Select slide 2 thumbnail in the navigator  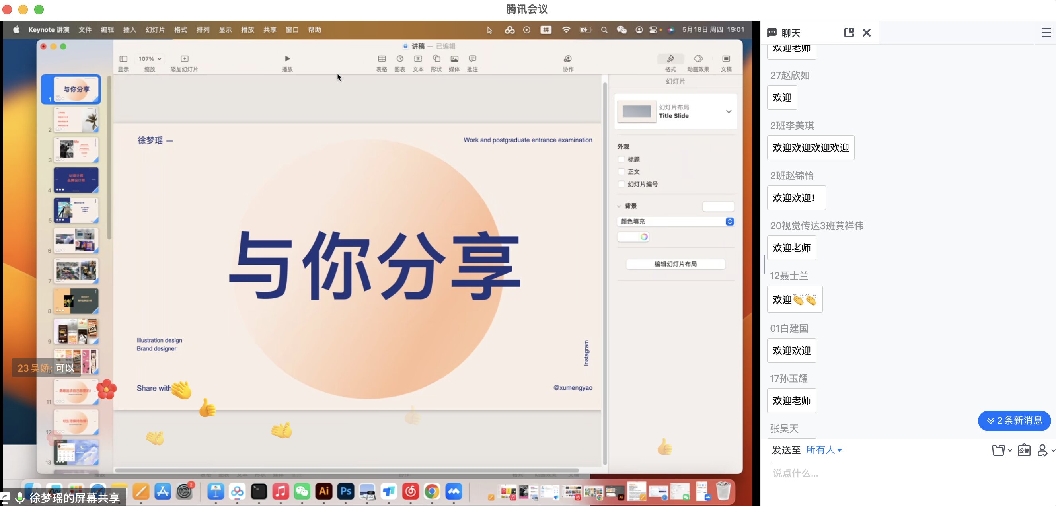point(76,120)
